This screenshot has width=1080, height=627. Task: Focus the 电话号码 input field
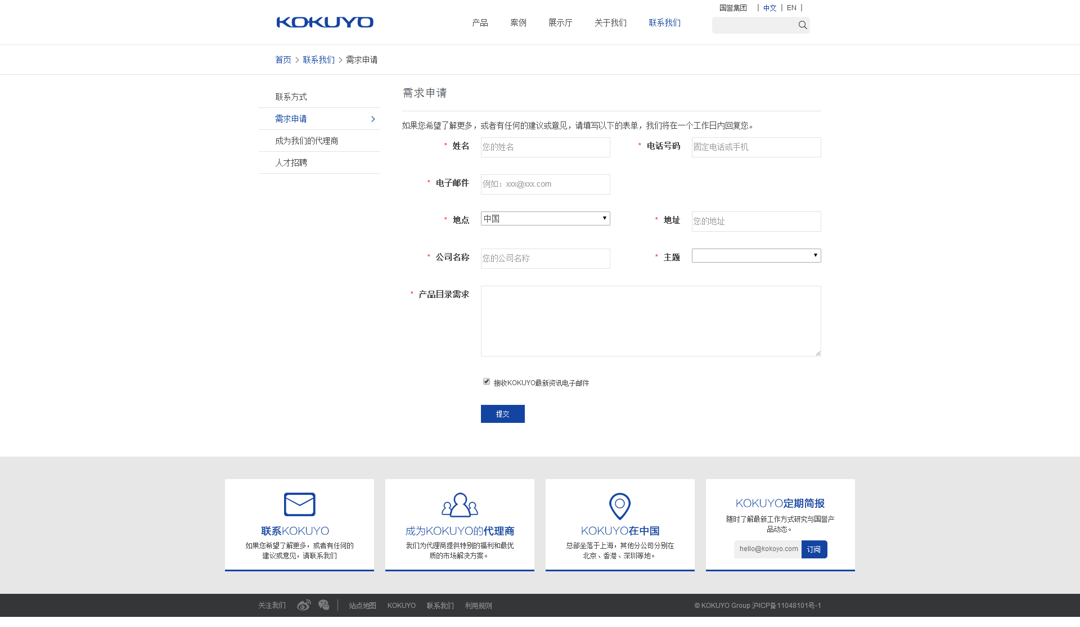coord(757,147)
